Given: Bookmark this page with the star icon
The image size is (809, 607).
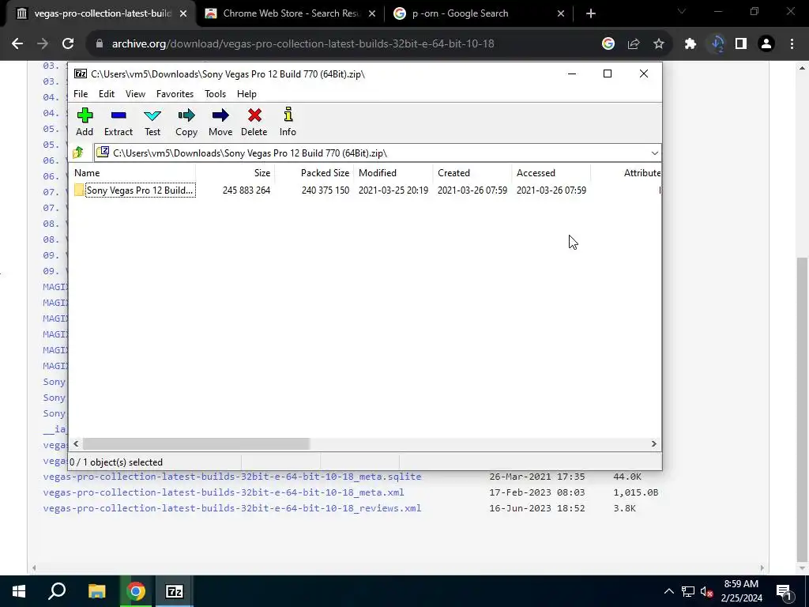Looking at the screenshot, I should coord(659,44).
